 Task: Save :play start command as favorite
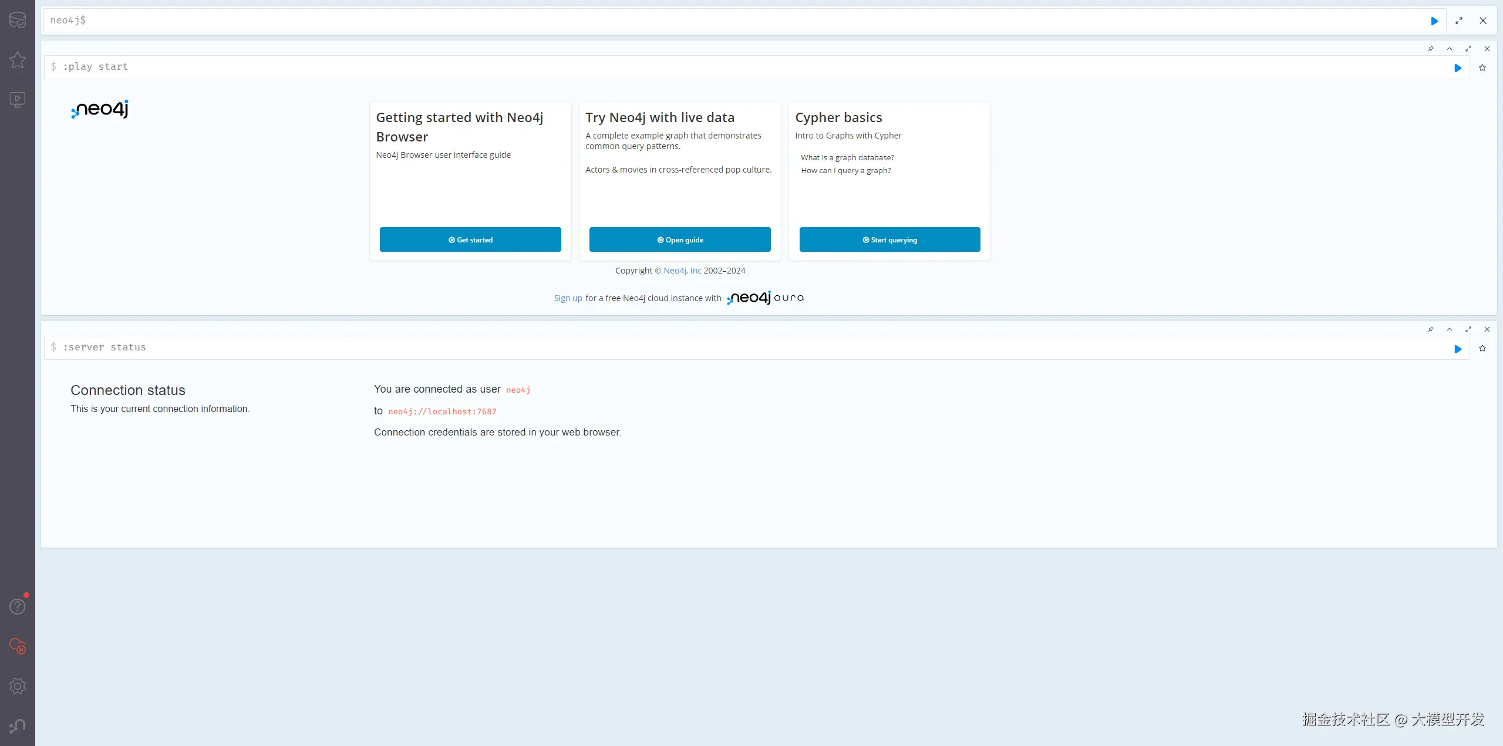click(1482, 68)
